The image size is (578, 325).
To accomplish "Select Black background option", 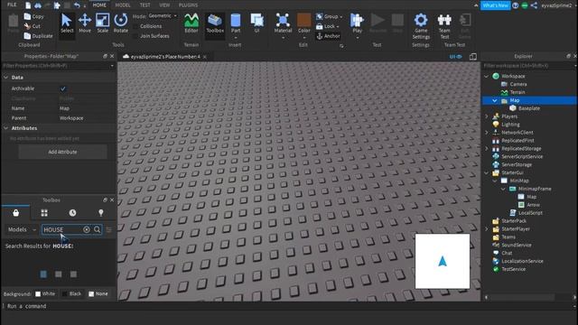I will (x=71, y=294).
